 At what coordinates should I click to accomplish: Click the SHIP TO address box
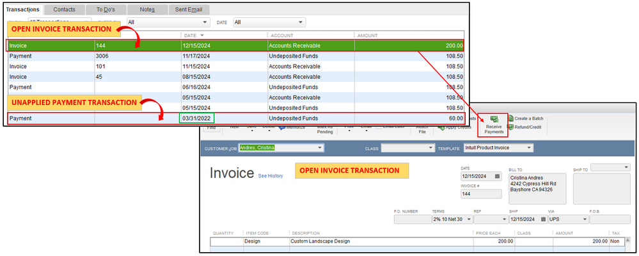601,189
